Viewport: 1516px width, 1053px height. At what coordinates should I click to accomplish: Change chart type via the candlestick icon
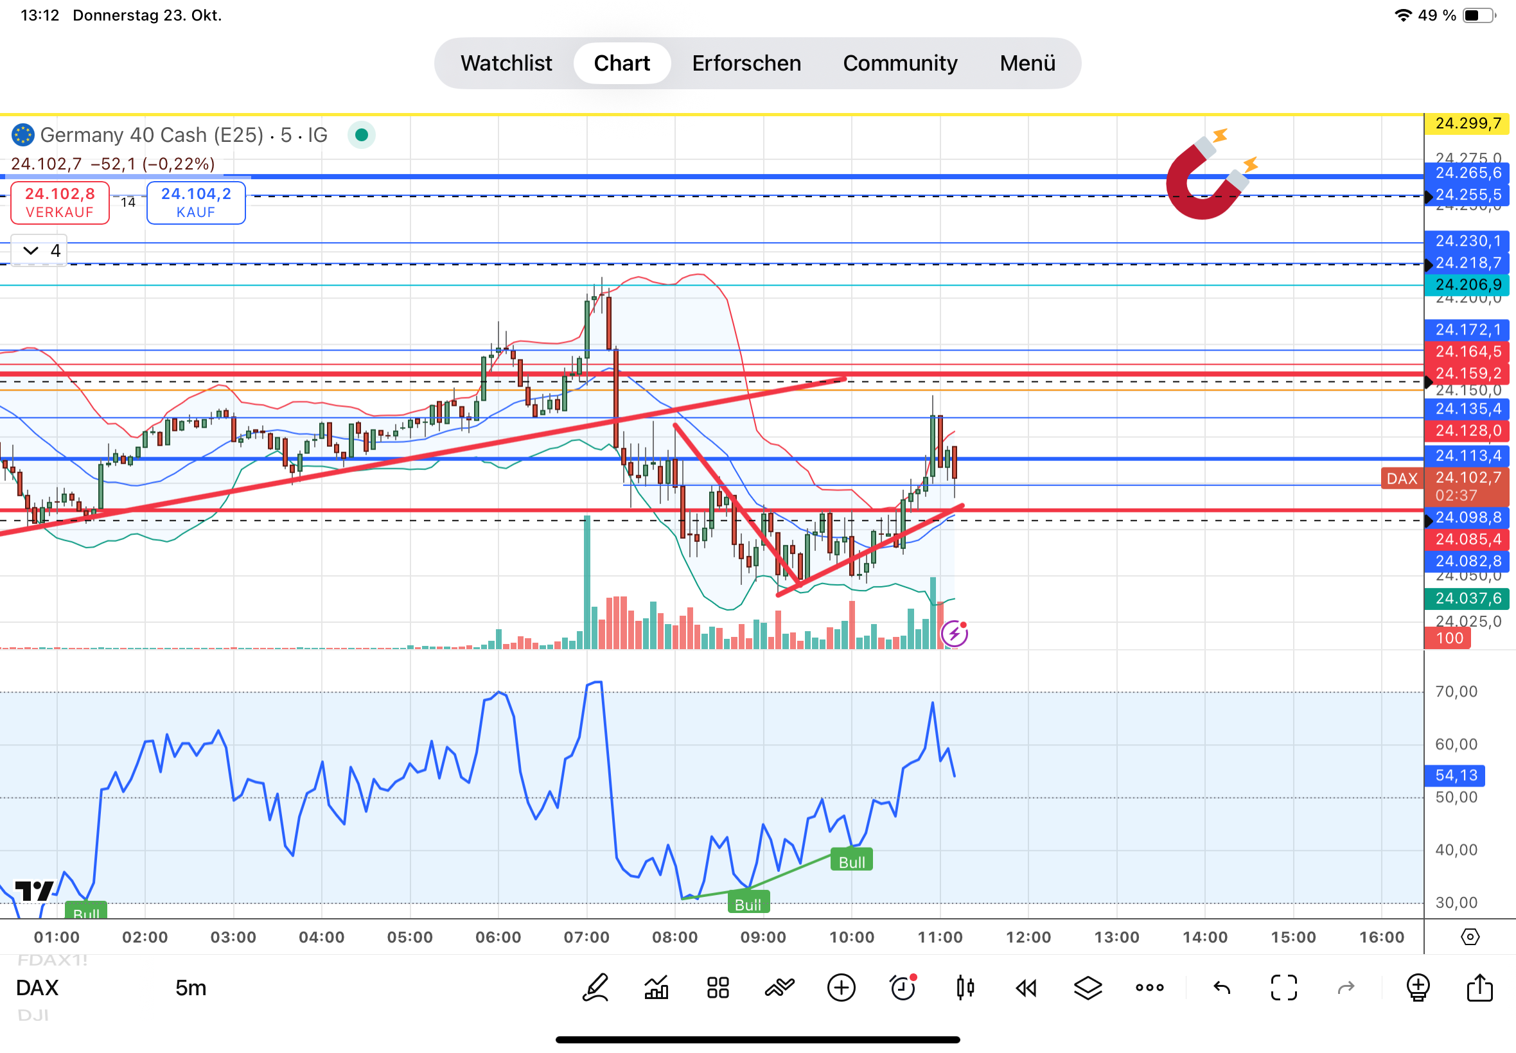(965, 988)
